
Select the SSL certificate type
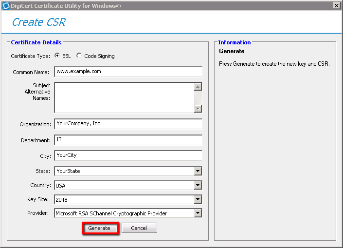click(57, 56)
